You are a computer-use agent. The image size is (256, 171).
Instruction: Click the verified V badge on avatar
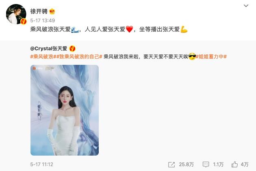[x=23, y=21]
